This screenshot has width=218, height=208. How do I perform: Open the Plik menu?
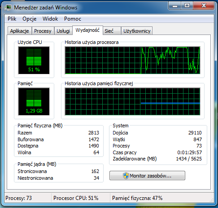[12, 19]
